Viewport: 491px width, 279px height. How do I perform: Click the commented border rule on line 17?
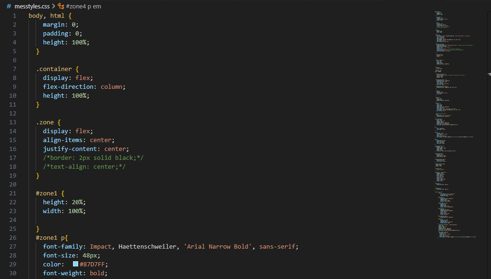point(93,157)
